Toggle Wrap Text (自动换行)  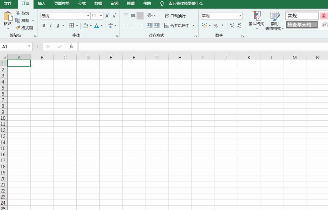175,16
